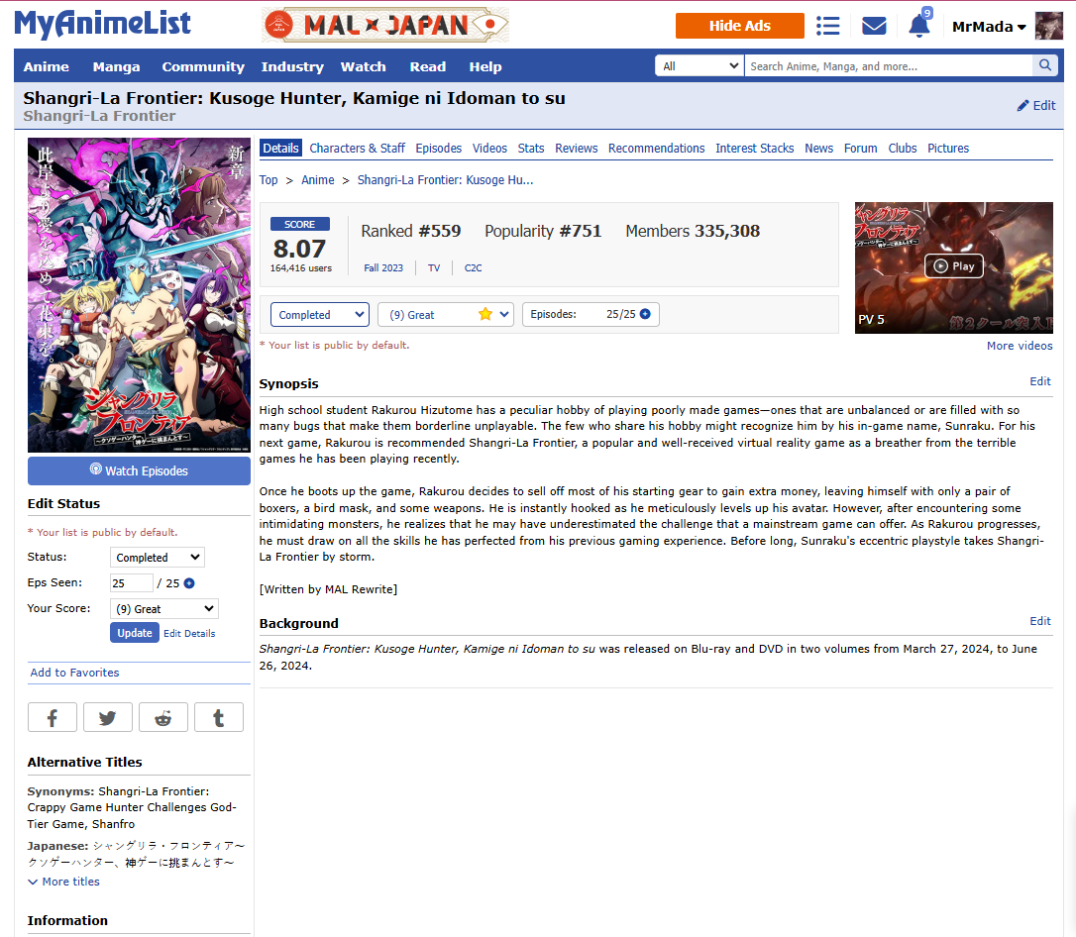Share on Facebook icon
The height and width of the screenshot is (937, 1076).
point(53,717)
